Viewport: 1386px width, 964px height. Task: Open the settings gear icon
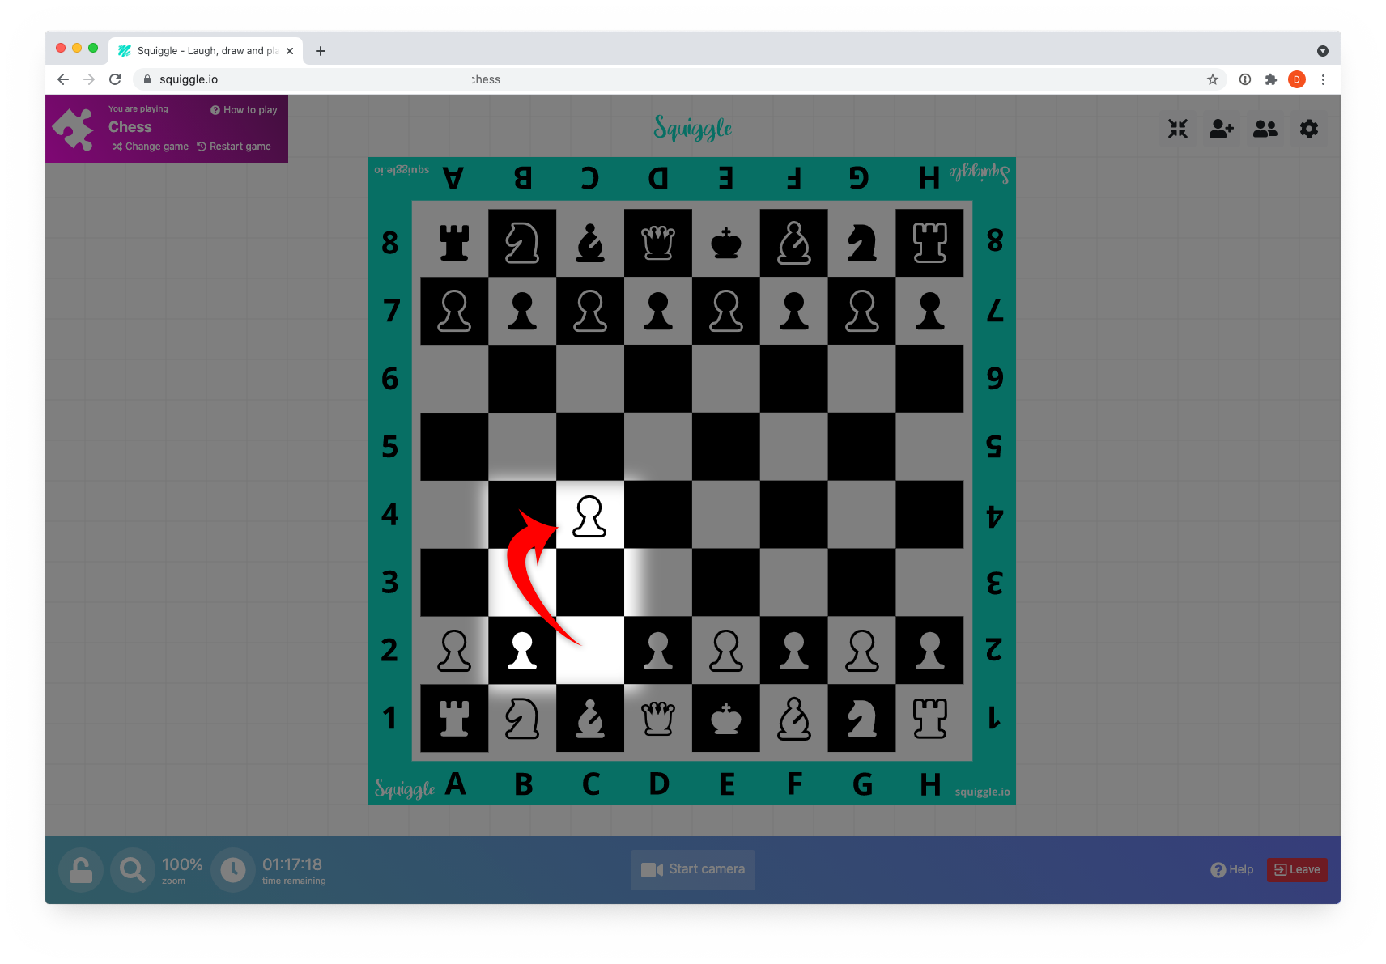1308,129
